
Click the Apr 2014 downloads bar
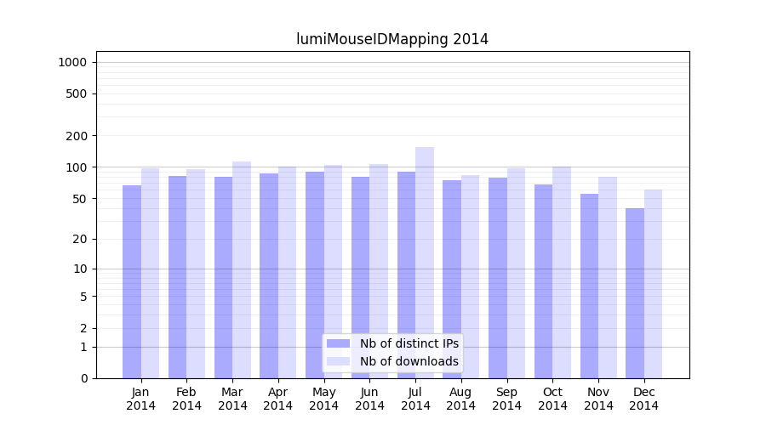(x=288, y=272)
